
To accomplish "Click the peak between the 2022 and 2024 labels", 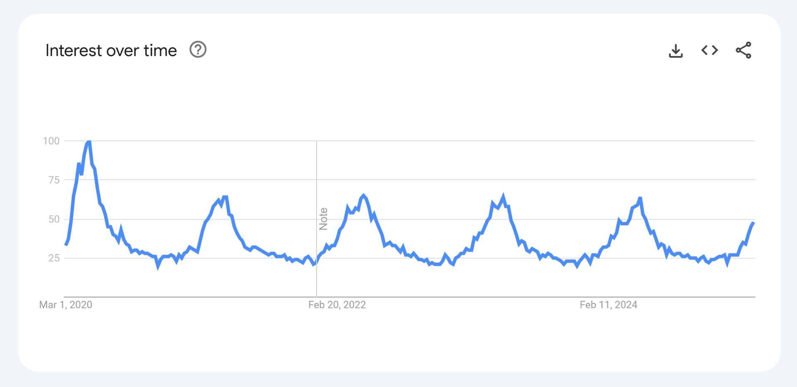I will point(503,196).
